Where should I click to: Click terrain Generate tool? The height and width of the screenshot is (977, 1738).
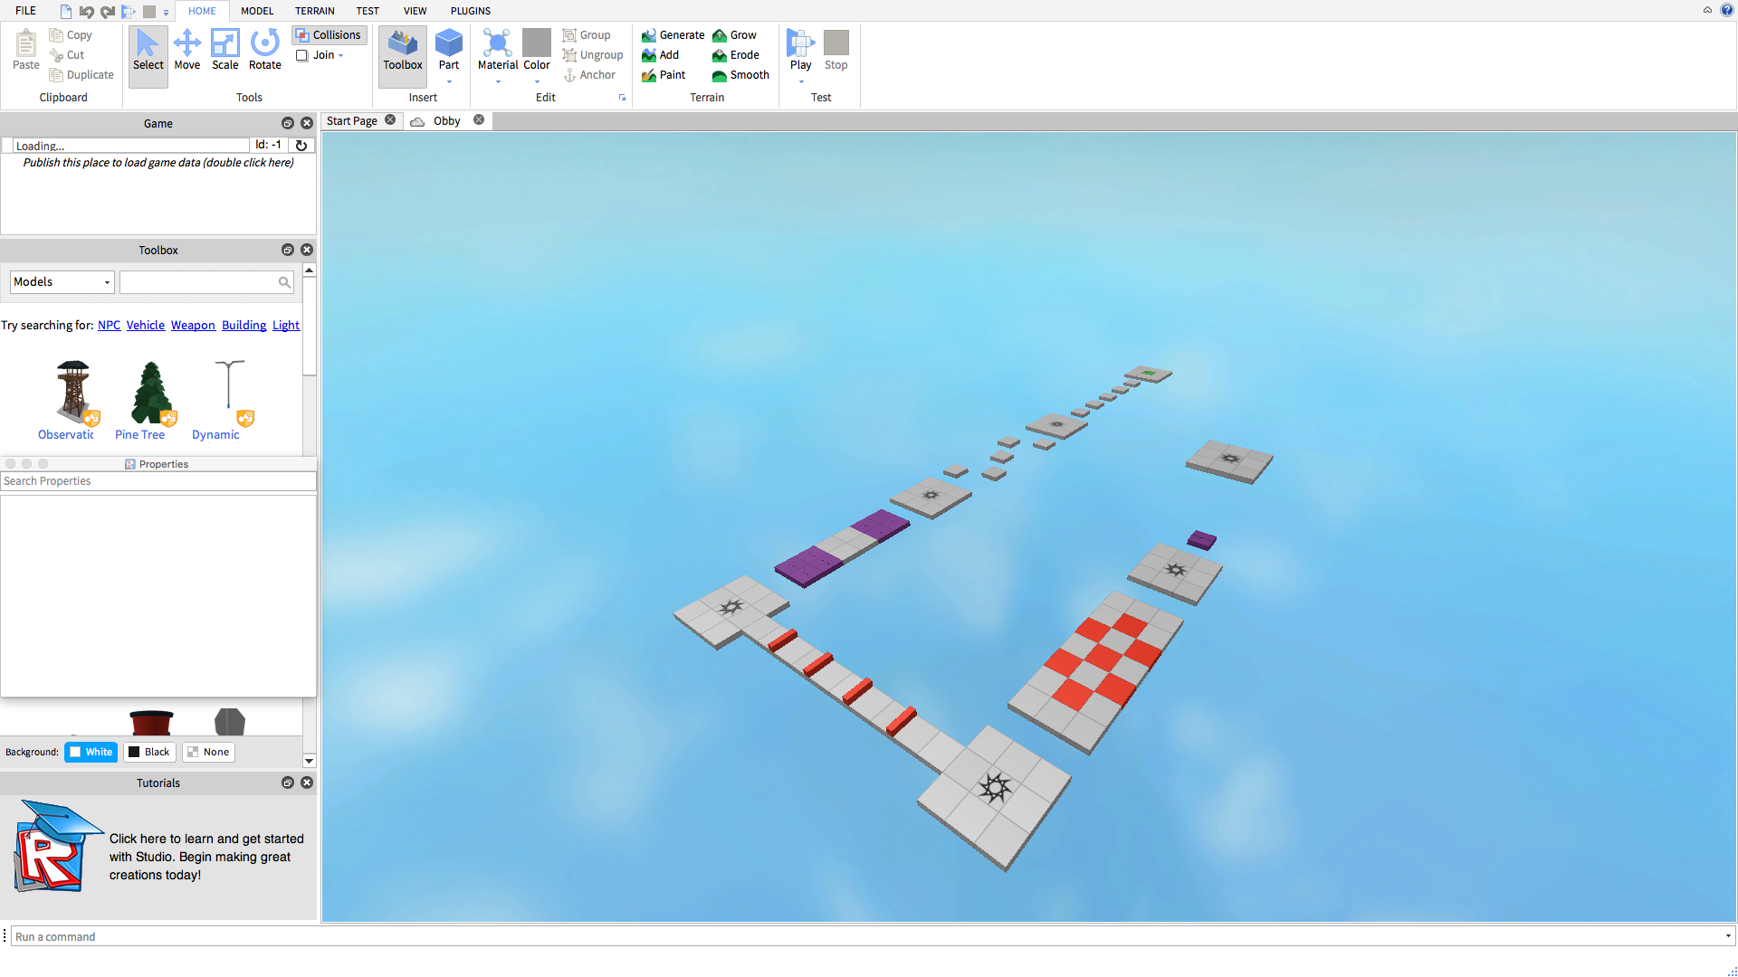tap(673, 35)
